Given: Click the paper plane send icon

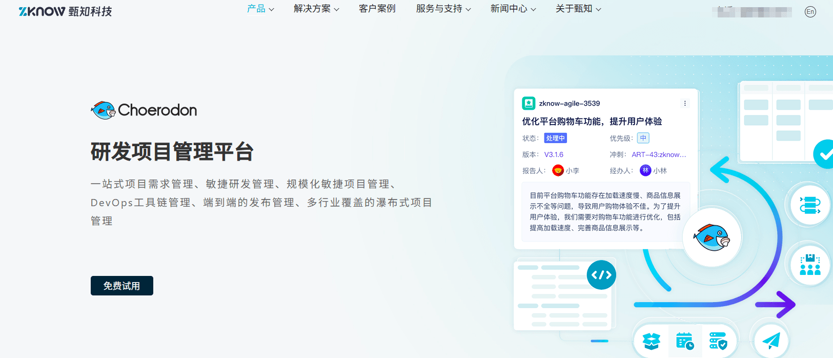Looking at the screenshot, I should [770, 341].
